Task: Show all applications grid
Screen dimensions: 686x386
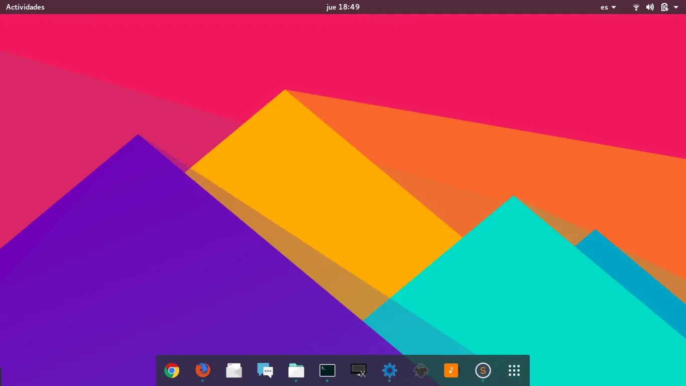Action: [514, 370]
